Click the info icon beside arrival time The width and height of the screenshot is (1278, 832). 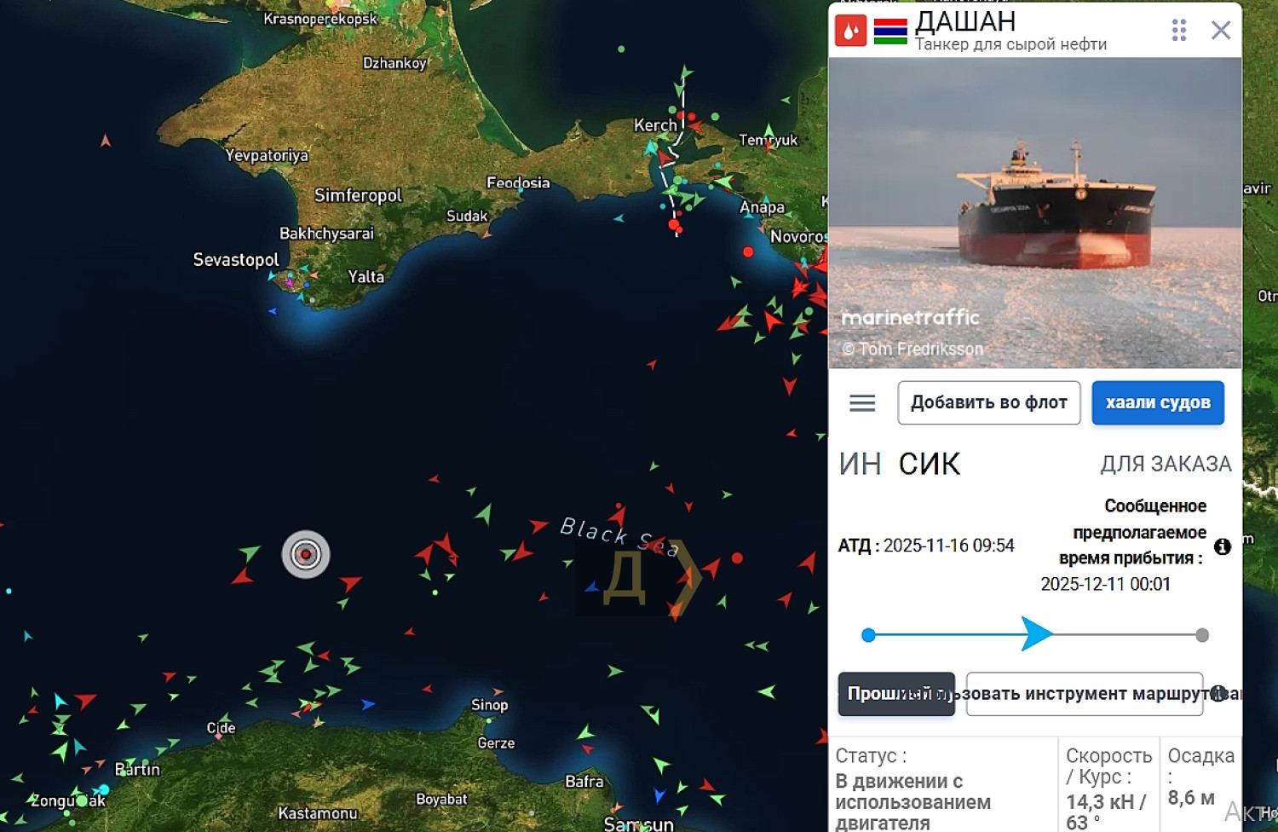coord(1223,546)
